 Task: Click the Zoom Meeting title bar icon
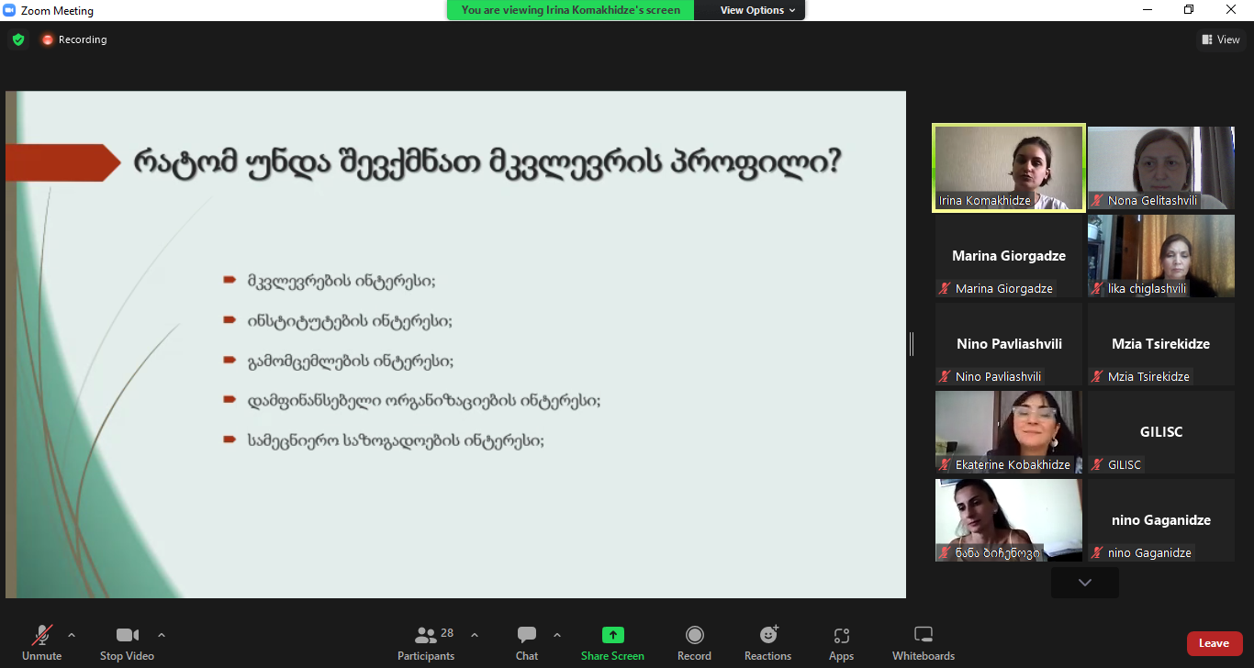tap(9, 11)
